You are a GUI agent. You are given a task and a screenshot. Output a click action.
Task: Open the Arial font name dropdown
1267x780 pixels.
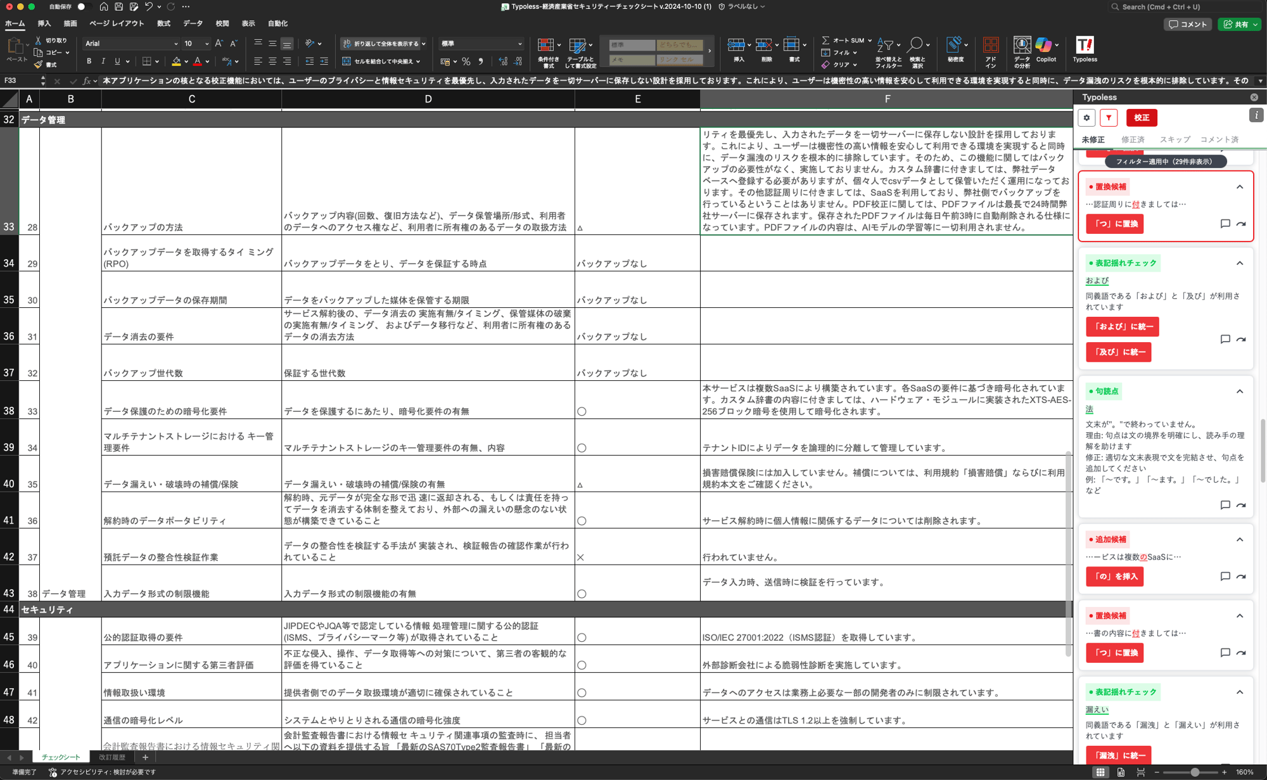(x=175, y=44)
